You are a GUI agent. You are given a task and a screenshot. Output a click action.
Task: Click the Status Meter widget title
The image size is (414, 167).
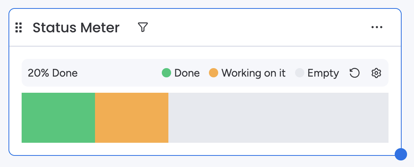click(76, 28)
